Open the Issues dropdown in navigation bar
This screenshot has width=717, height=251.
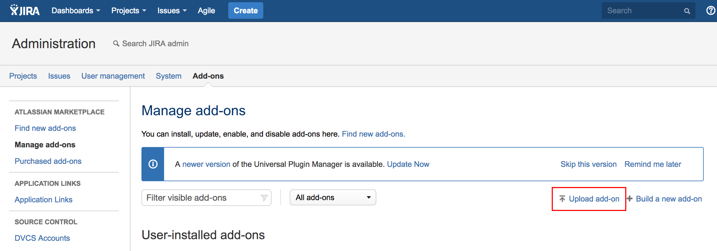pyautogui.click(x=172, y=11)
